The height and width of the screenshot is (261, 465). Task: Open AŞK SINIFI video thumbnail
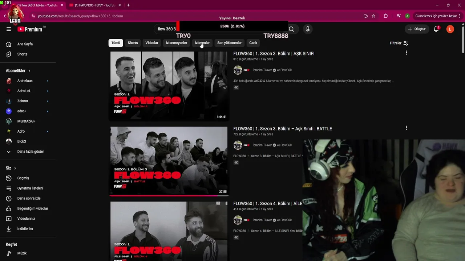169,86
